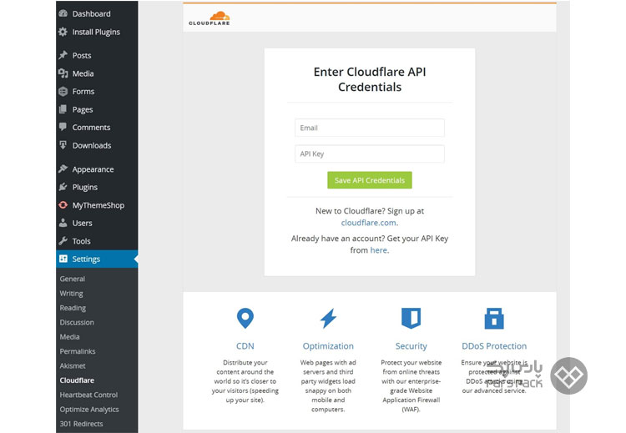Open Comments menu item
Screen dimensions: 626x433
click(92, 128)
